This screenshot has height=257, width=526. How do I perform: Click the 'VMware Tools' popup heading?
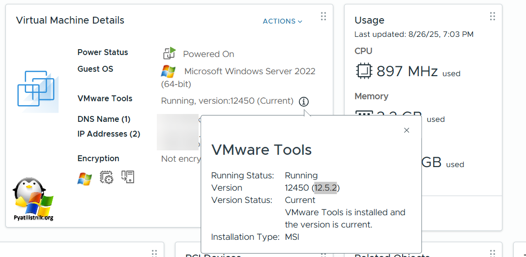pyautogui.click(x=262, y=150)
